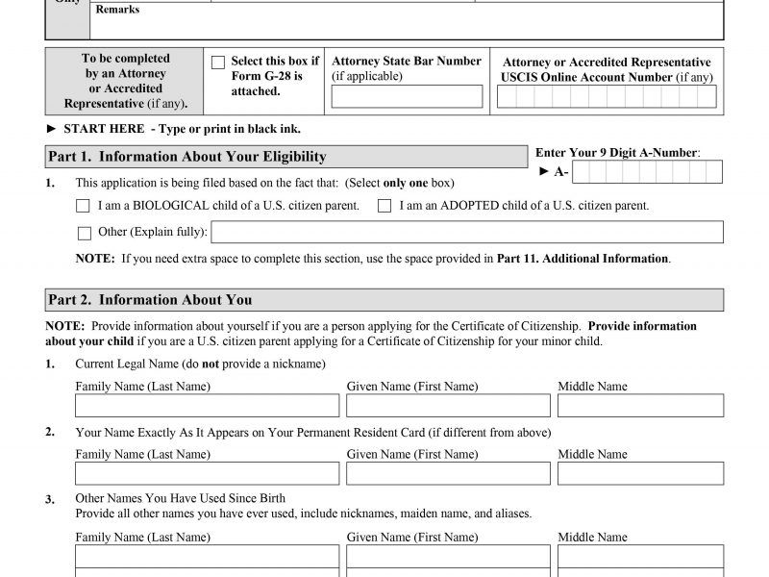Click Given Name field for Permanent Resident Card name
This screenshot has height=577, width=769.
click(x=448, y=473)
